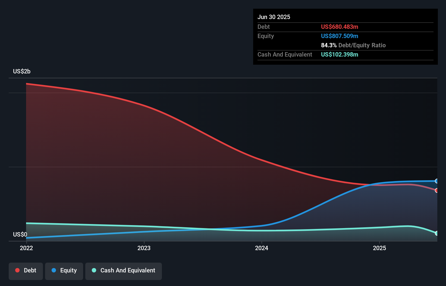Select the blue Equity endpoint marker on chart
The image size is (446, 286).
[x=436, y=181]
